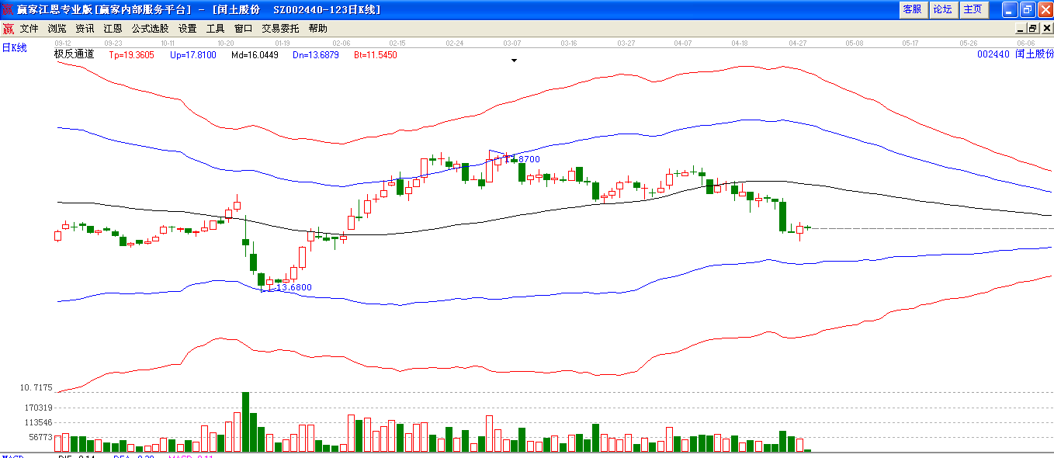Click the 56773 volume axis value
The image size is (1054, 458).
(40, 438)
